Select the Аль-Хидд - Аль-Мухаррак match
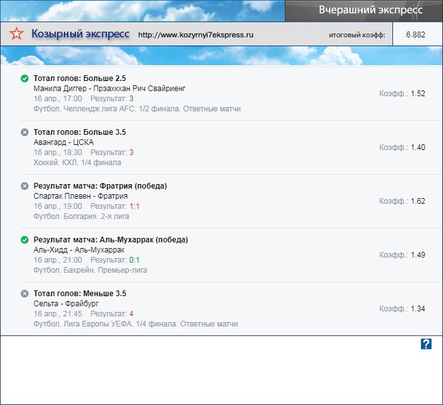 point(78,250)
